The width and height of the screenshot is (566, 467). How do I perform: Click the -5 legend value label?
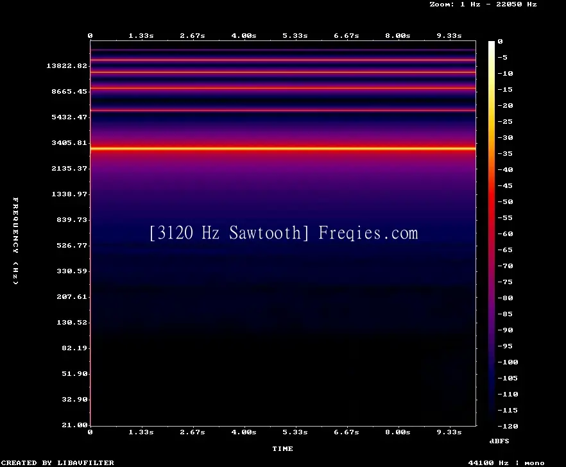502,57
